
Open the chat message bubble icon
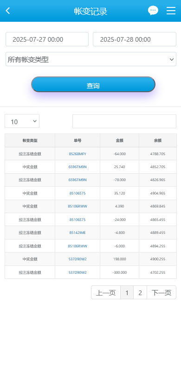[153, 11]
